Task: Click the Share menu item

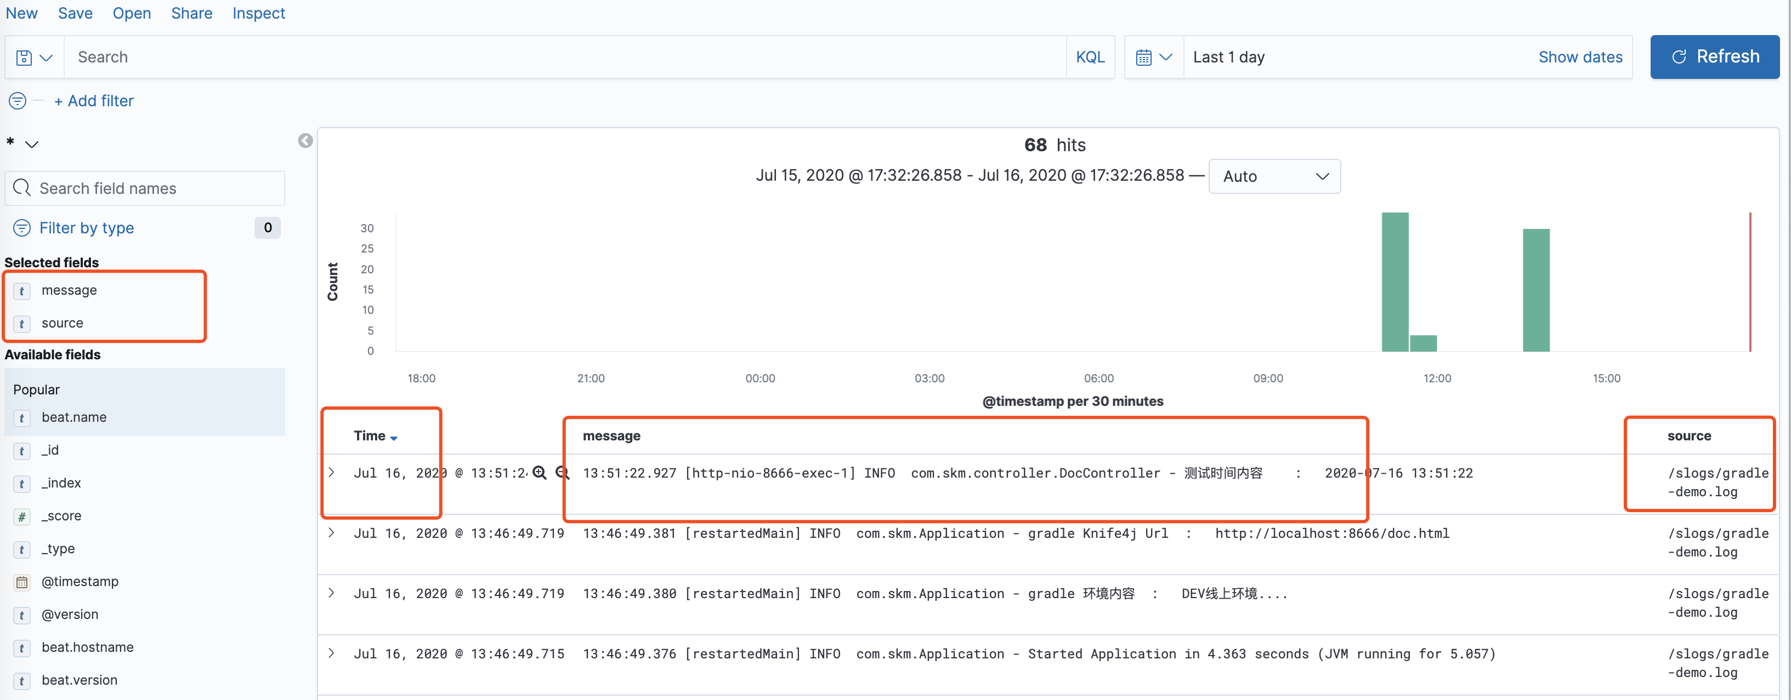Action: 191,13
